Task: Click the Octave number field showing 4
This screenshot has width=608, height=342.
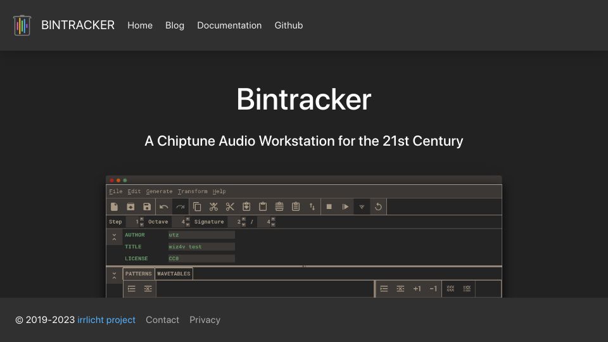Action: [x=179, y=222]
